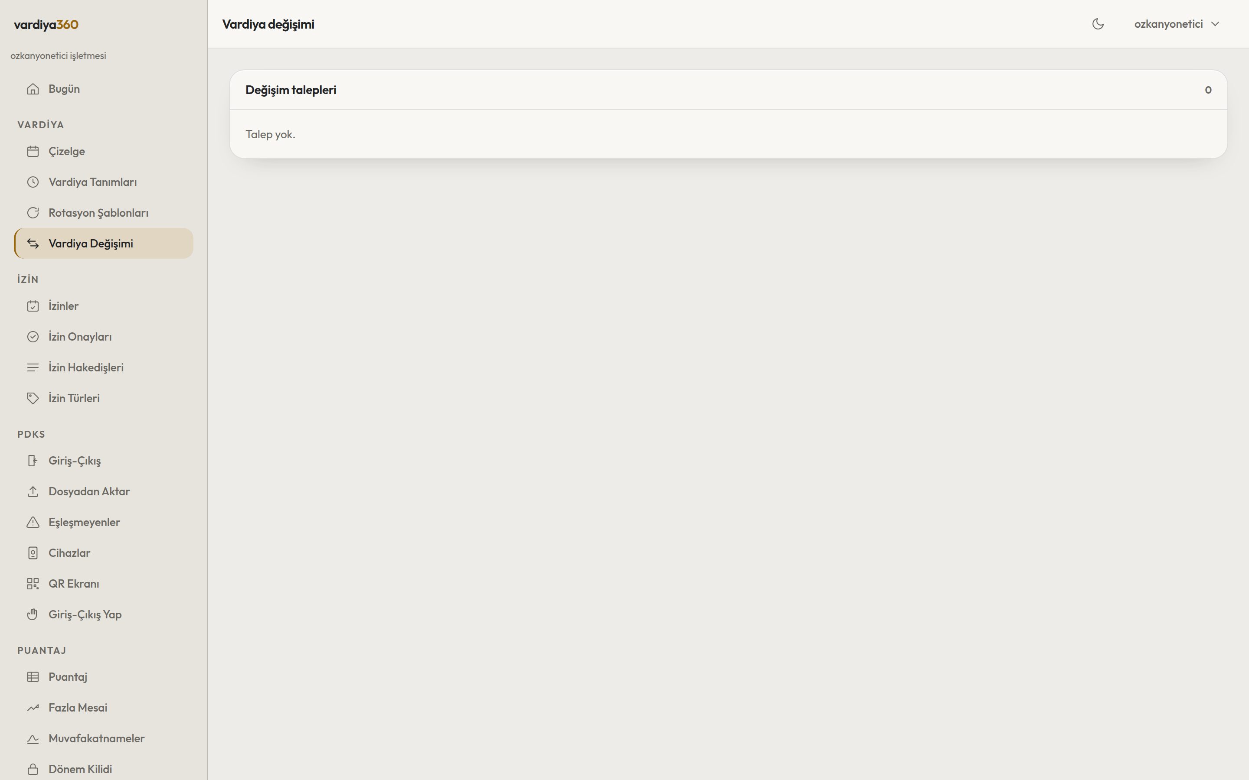Image resolution: width=1249 pixels, height=780 pixels.
Task: Open İzin Hakedişleri label
Action: click(x=86, y=367)
